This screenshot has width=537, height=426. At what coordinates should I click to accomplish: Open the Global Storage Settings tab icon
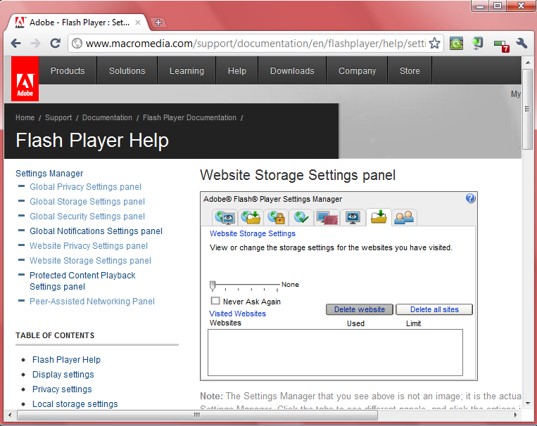pos(251,218)
